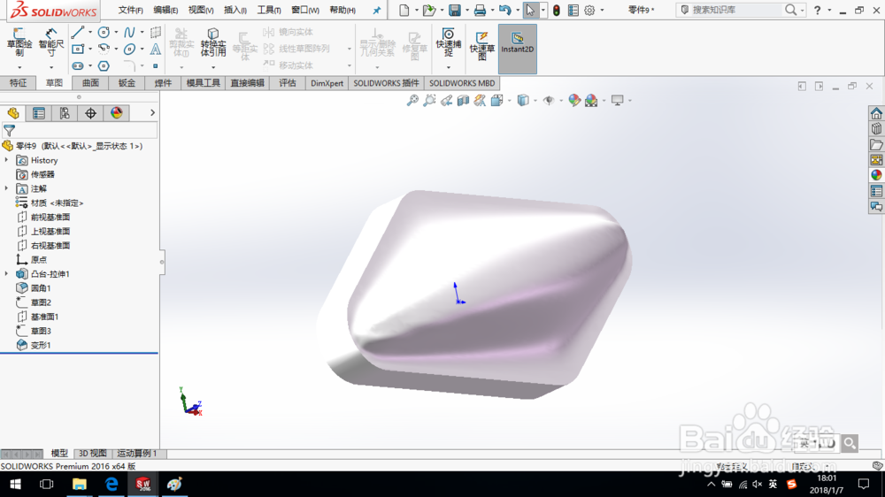Click the Undo icon

pyautogui.click(x=504, y=10)
